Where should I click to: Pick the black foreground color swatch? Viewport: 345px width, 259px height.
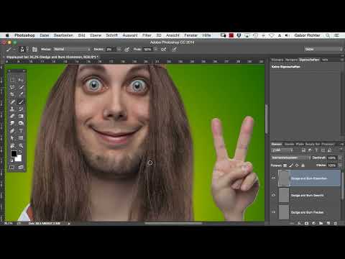point(14,153)
